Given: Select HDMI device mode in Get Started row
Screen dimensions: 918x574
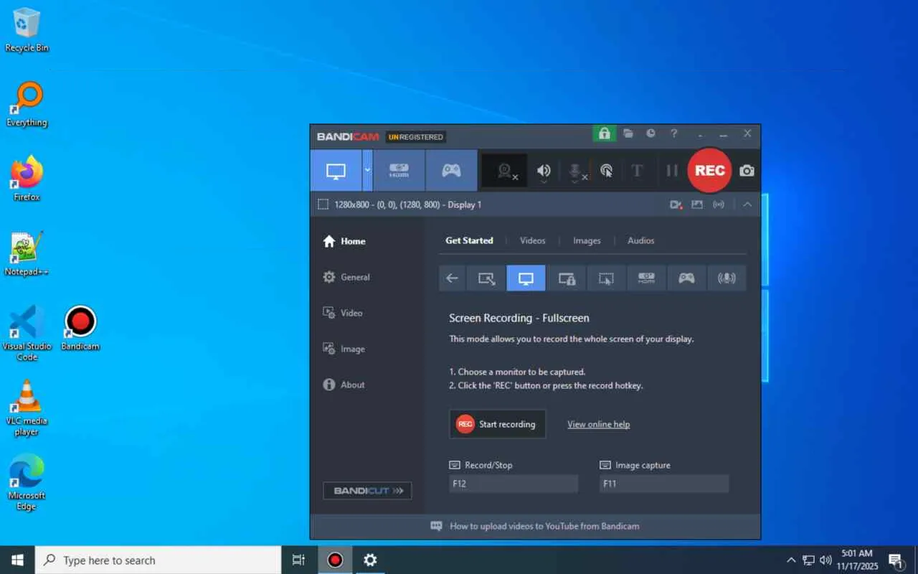Looking at the screenshot, I should click(x=646, y=278).
